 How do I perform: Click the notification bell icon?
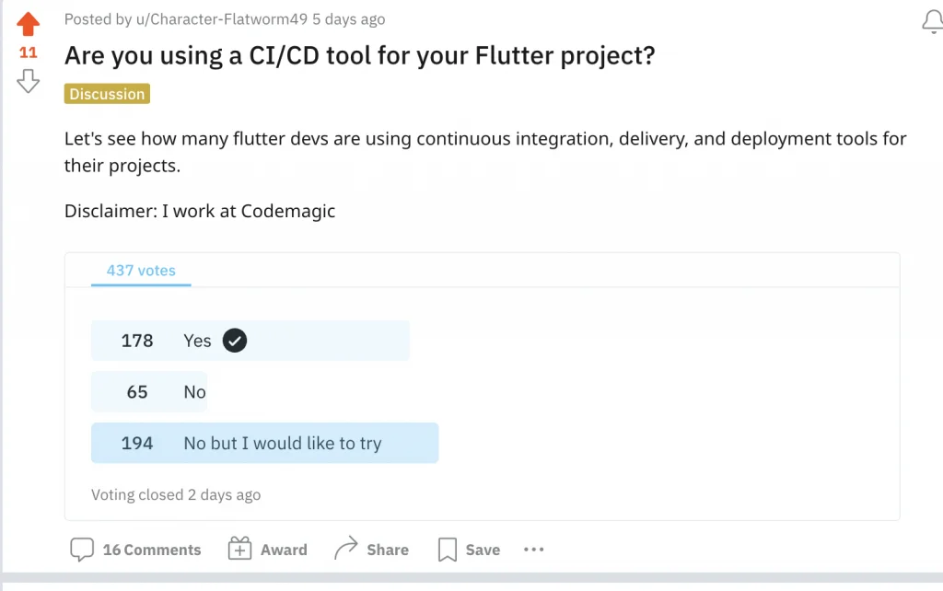(x=932, y=22)
